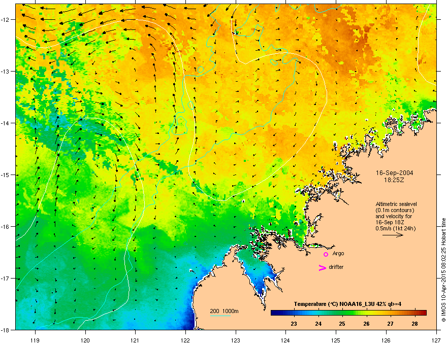Image resolution: width=447 pixels, height=345 pixels.
Task: Click the '-17' latitude axis label
Action: 5,279
